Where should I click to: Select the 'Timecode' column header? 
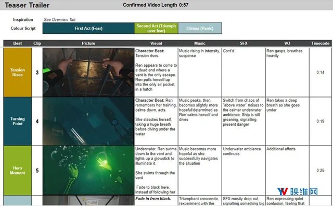click(x=321, y=43)
